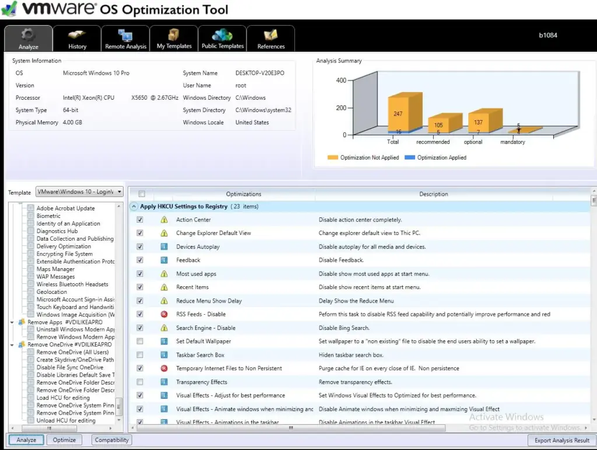This screenshot has width=597, height=450.
Task: Click the Optimization Not Applied orange legend swatch
Action: [333, 157]
